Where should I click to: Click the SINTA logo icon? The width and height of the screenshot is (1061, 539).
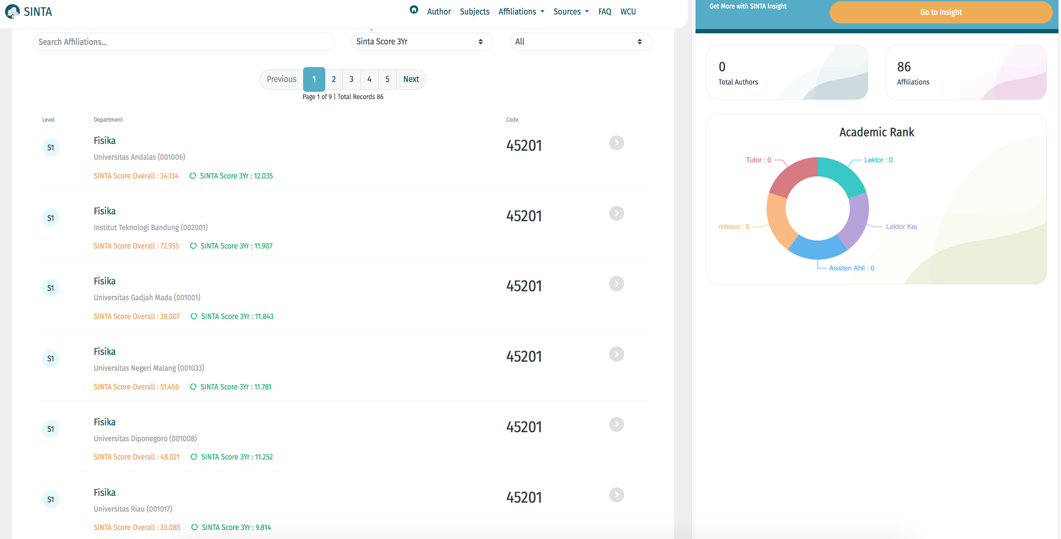(12, 12)
